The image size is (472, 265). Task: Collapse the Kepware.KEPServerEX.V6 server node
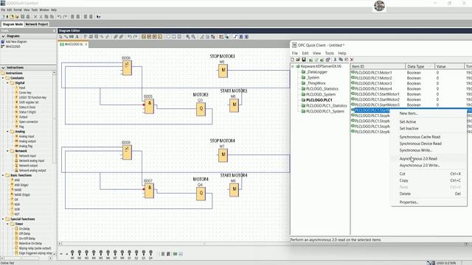click(292, 66)
